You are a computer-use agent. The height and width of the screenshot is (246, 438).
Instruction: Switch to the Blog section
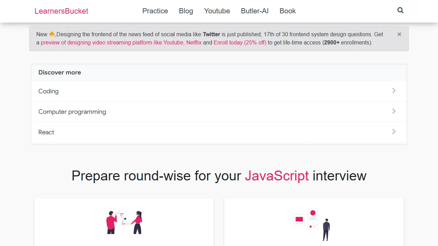[x=186, y=11]
